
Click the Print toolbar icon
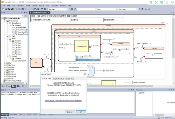[x=38, y=9]
